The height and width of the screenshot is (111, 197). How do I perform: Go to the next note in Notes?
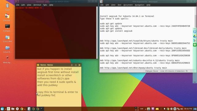pos(76,65)
